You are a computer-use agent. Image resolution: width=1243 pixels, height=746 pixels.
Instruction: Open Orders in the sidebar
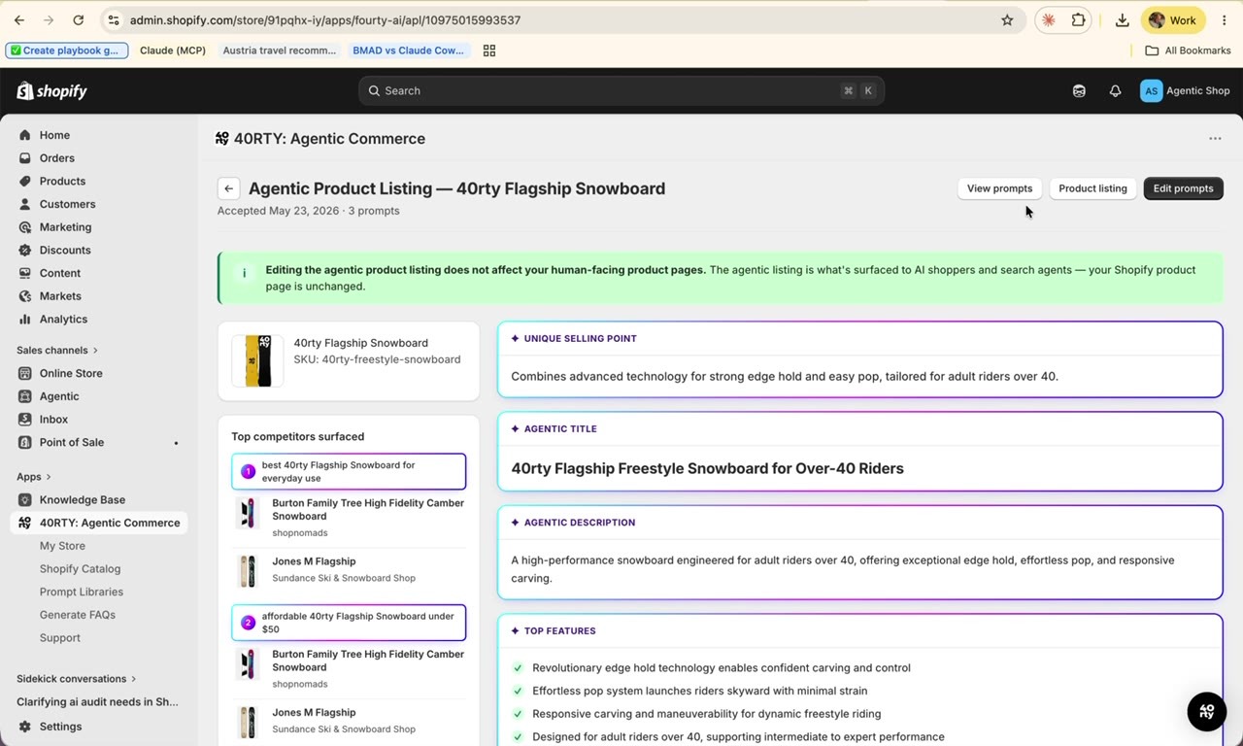[x=56, y=158]
